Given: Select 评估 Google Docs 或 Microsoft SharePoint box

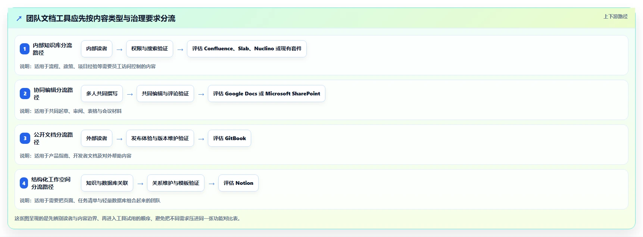Looking at the screenshot, I should pos(266,94).
